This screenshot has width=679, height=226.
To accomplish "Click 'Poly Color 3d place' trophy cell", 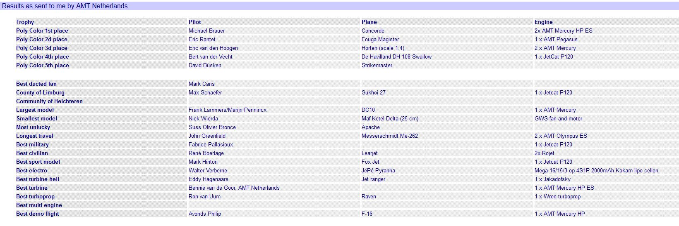I will tap(42, 48).
